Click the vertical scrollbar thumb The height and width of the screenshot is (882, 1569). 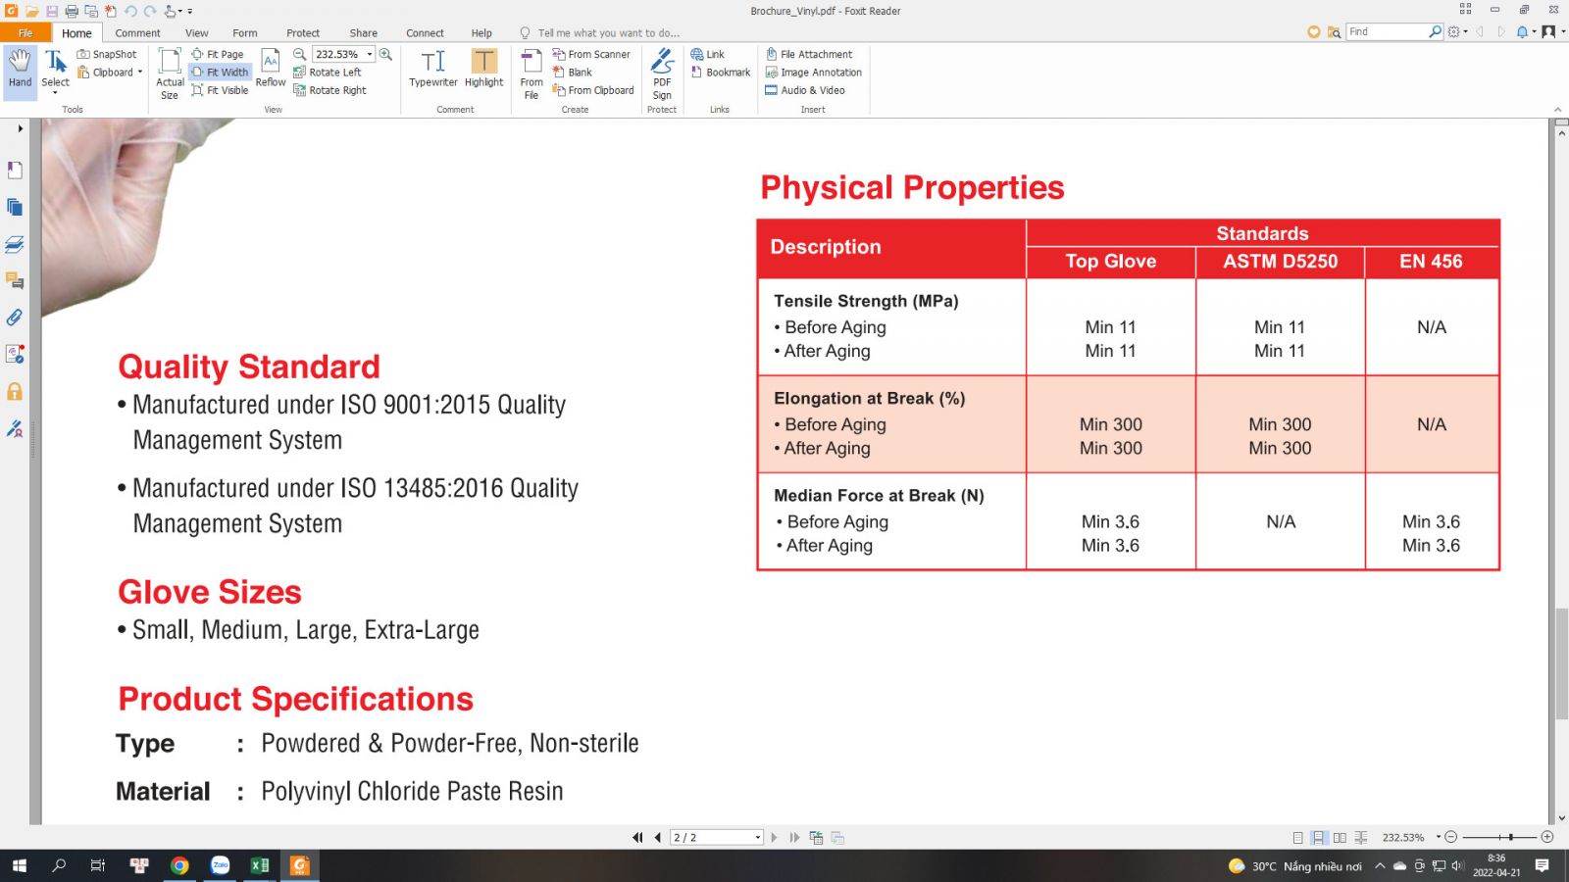(1561, 663)
